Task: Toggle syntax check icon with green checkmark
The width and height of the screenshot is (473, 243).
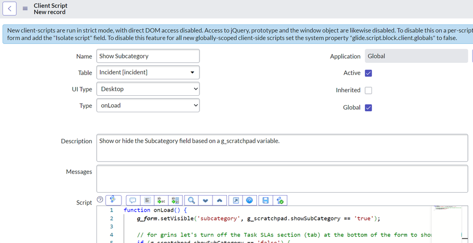Action: (x=280, y=200)
